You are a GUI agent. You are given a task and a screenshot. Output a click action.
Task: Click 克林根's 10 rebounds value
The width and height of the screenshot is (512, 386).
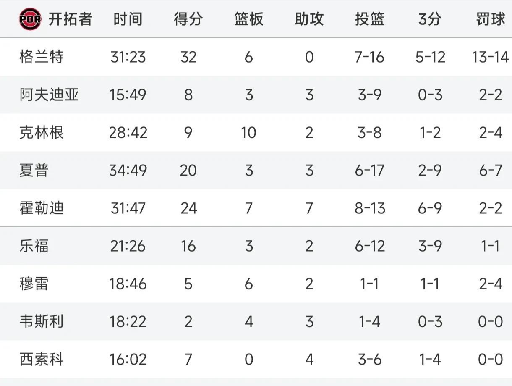coord(249,133)
